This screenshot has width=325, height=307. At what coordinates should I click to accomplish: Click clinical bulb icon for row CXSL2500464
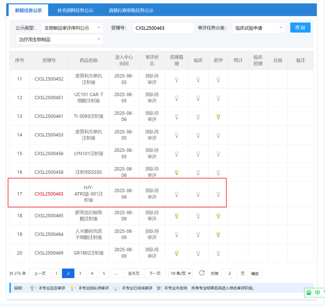[198, 234]
